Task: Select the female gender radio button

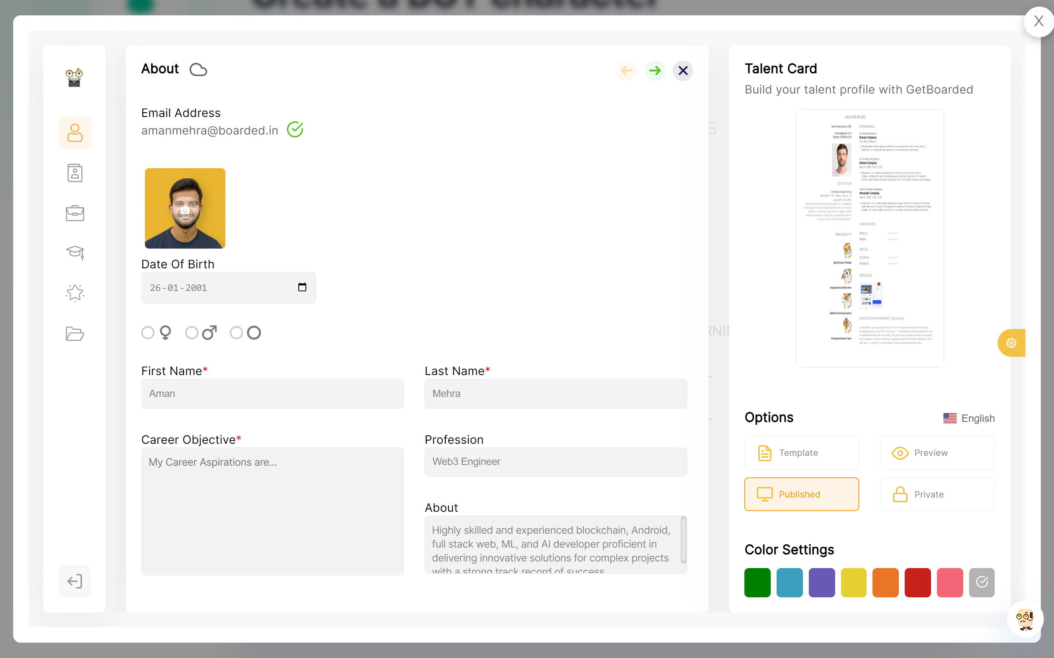Action: (147, 333)
